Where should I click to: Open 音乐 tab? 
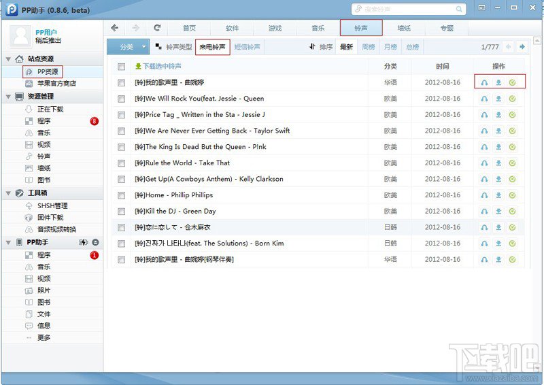click(x=318, y=28)
